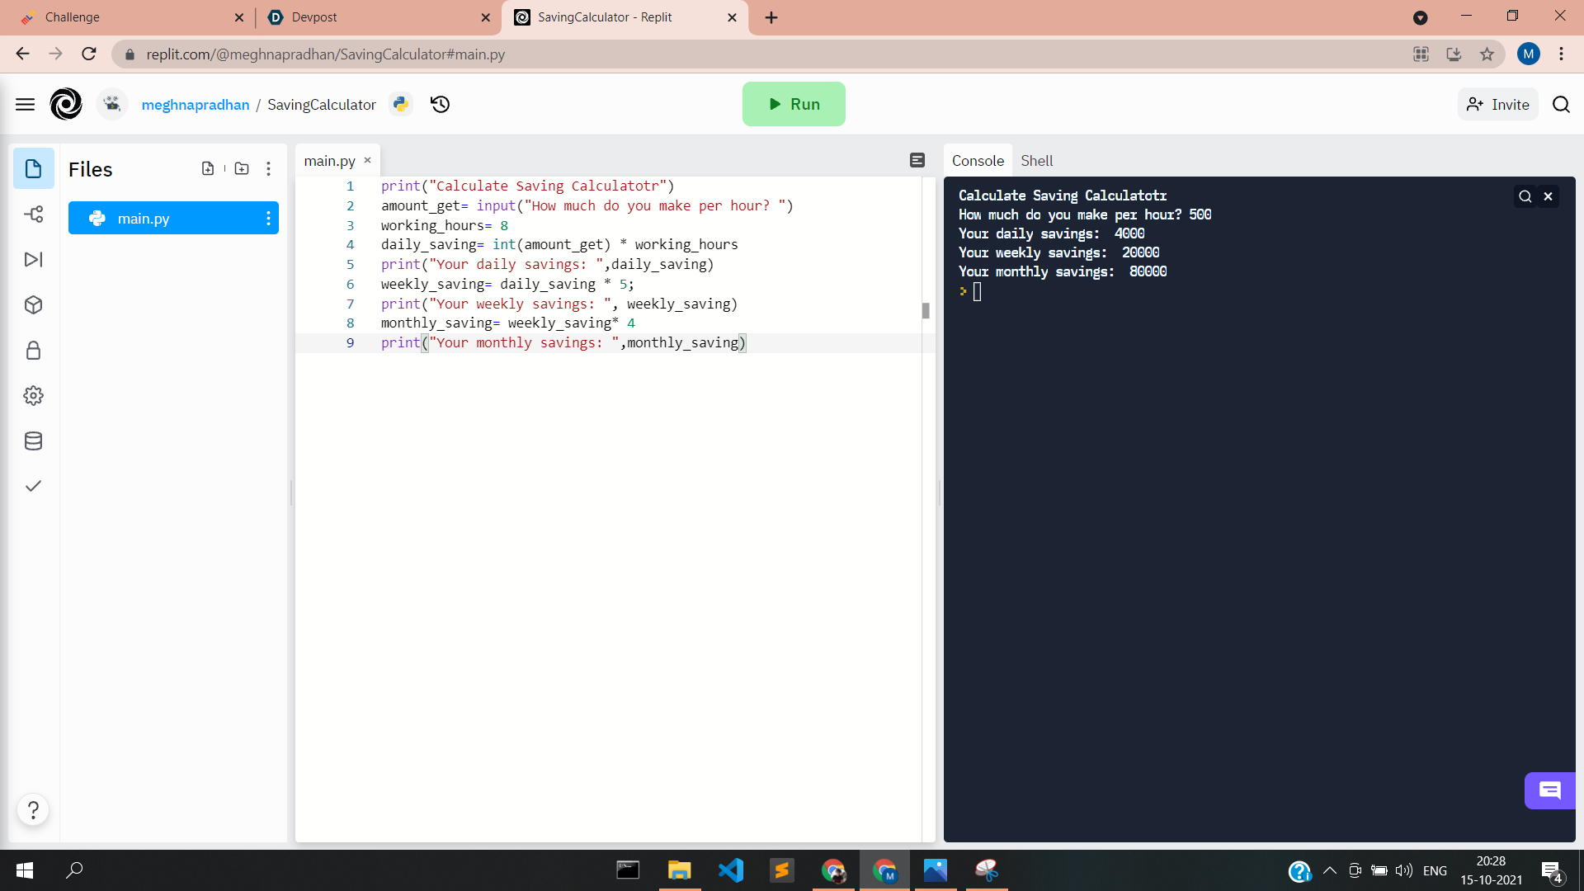Open the Database sidebar icon

coord(34,441)
